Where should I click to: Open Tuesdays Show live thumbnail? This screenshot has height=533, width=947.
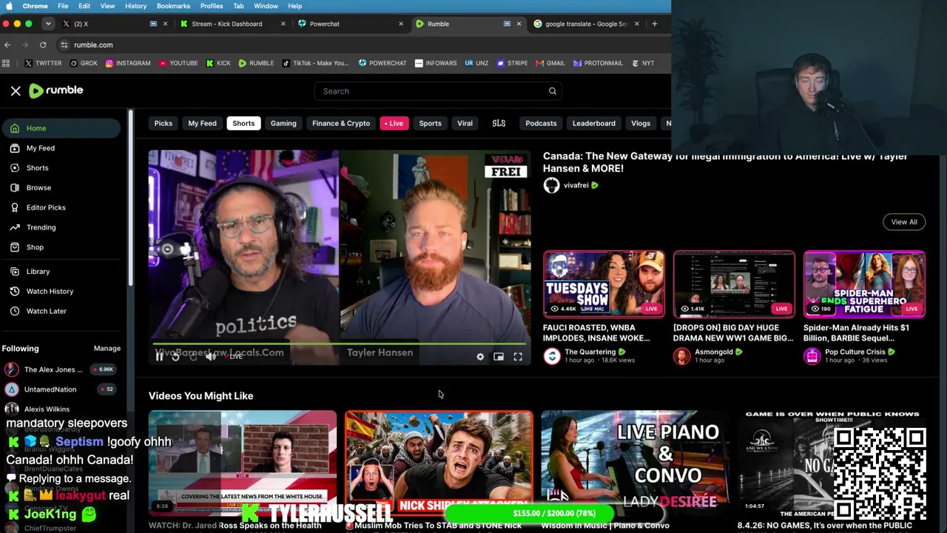[604, 284]
